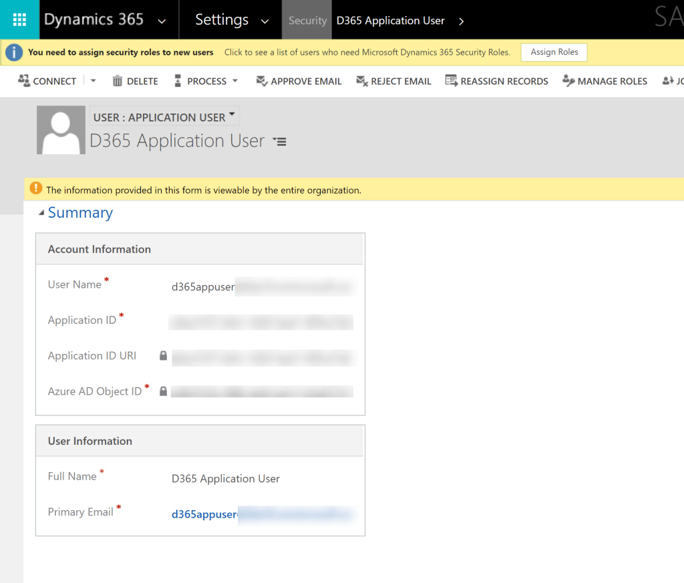Screen dimensions: 684x583
Task: Click the user profile picture placeholder
Action: point(61,130)
